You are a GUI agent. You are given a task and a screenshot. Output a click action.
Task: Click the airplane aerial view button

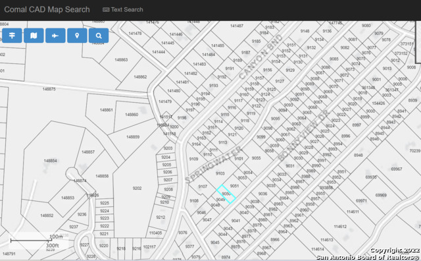(x=55, y=36)
